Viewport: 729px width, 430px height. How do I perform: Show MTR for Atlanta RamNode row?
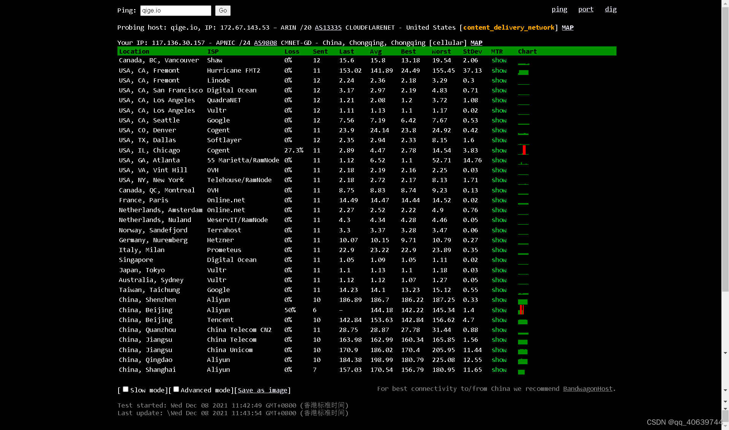pyautogui.click(x=499, y=160)
